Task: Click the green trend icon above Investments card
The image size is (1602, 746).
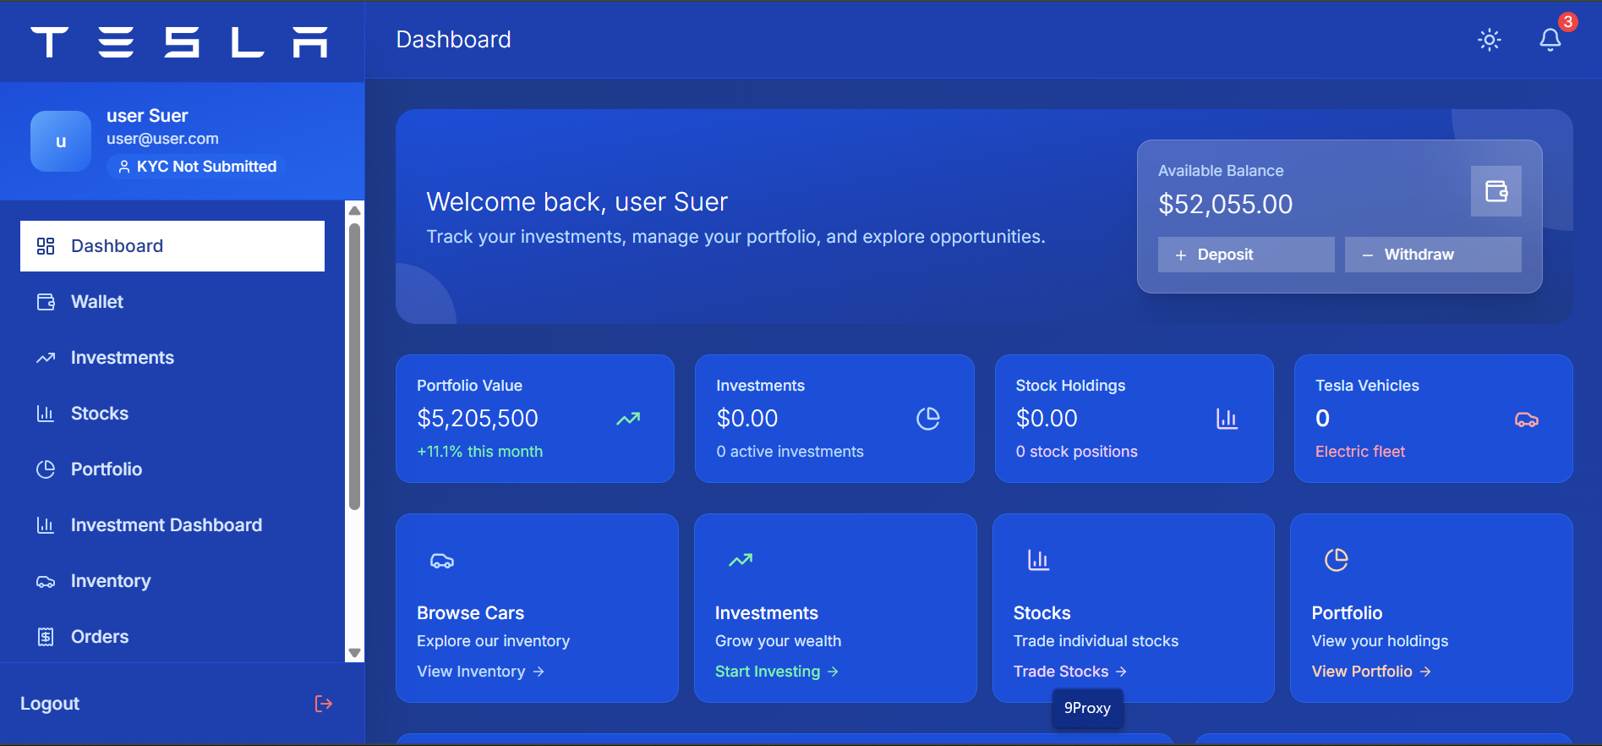Action: tap(741, 560)
